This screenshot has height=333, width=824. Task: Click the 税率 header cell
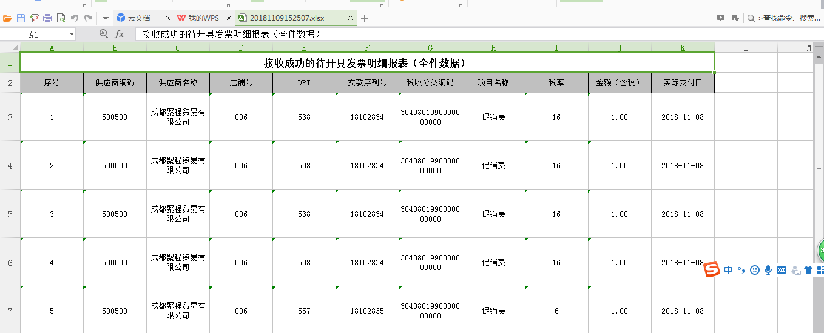tap(556, 82)
